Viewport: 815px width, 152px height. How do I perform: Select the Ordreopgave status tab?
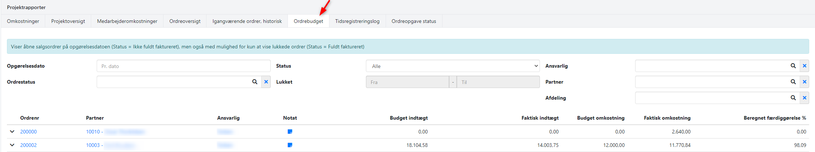(414, 21)
